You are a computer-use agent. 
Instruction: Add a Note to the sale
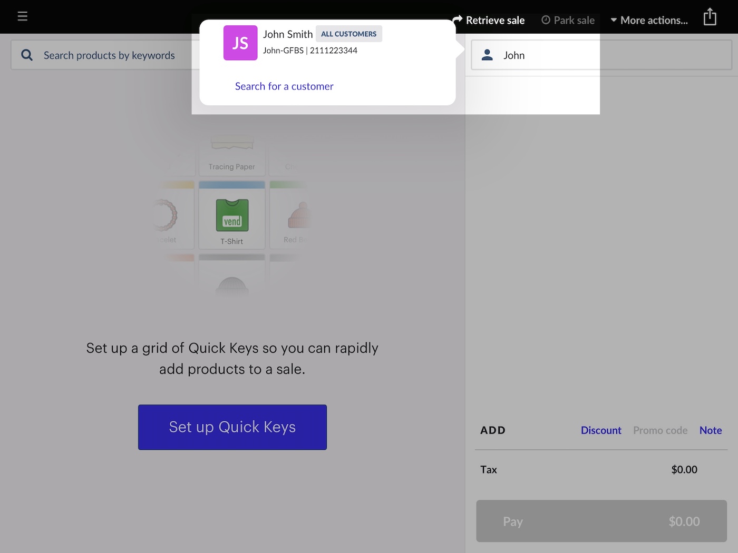tap(710, 430)
